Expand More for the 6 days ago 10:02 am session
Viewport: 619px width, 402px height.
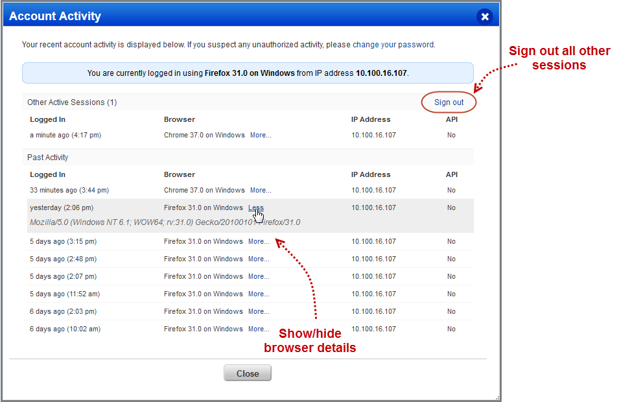click(259, 329)
